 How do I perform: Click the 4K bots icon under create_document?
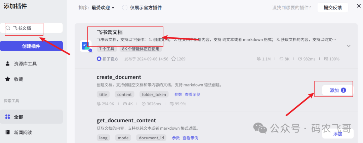[125, 104]
